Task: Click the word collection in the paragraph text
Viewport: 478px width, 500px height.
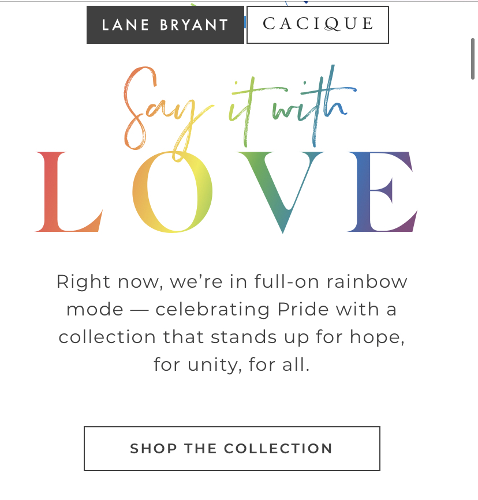Action: click(x=107, y=337)
